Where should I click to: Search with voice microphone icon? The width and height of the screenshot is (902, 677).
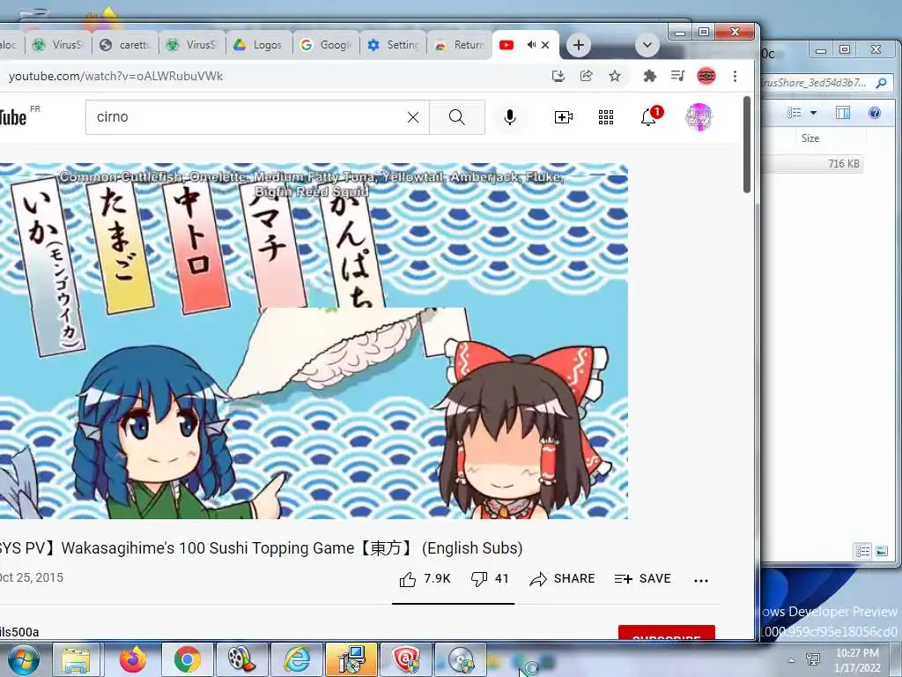tap(510, 117)
